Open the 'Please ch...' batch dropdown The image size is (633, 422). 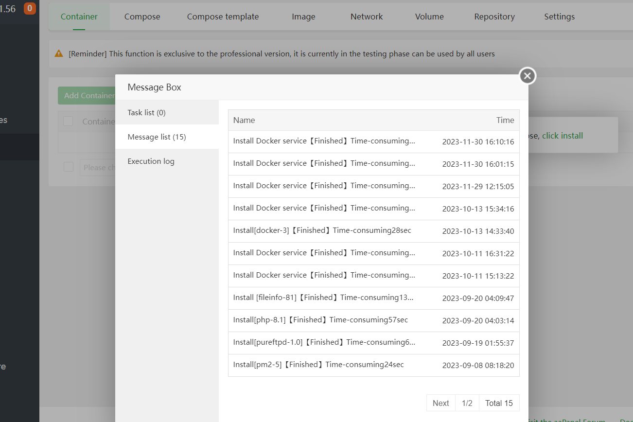click(98, 167)
